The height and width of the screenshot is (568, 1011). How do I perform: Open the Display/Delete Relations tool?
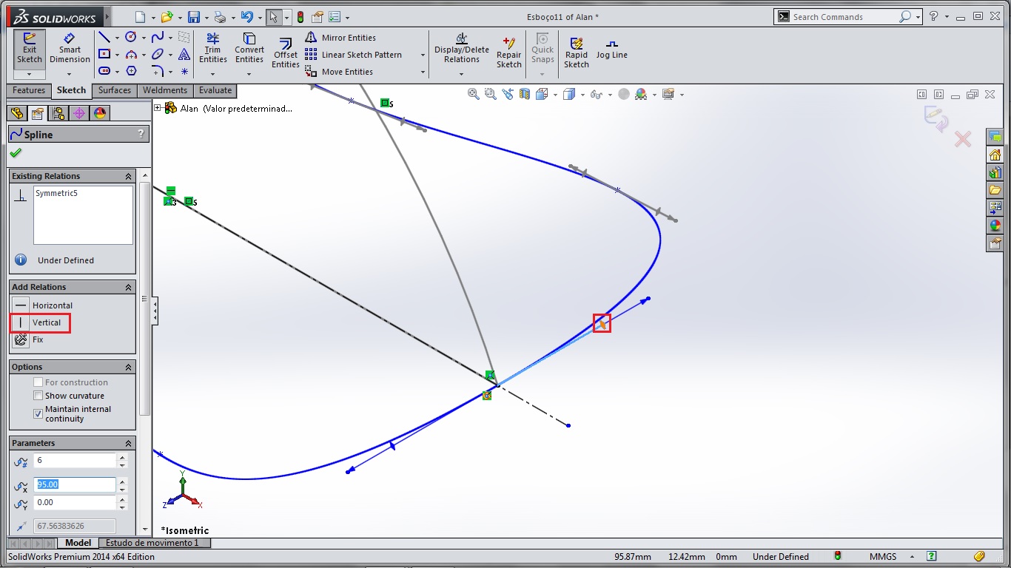(x=461, y=48)
